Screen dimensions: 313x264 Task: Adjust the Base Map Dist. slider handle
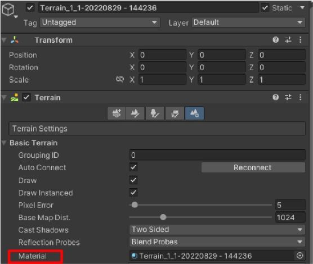163,217
